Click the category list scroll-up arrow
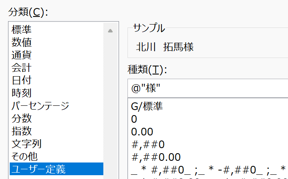Screen dimensions: 288x179 pyautogui.click(x=110, y=30)
